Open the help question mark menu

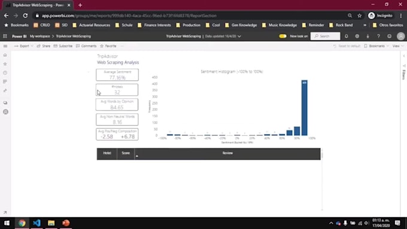(378, 36)
